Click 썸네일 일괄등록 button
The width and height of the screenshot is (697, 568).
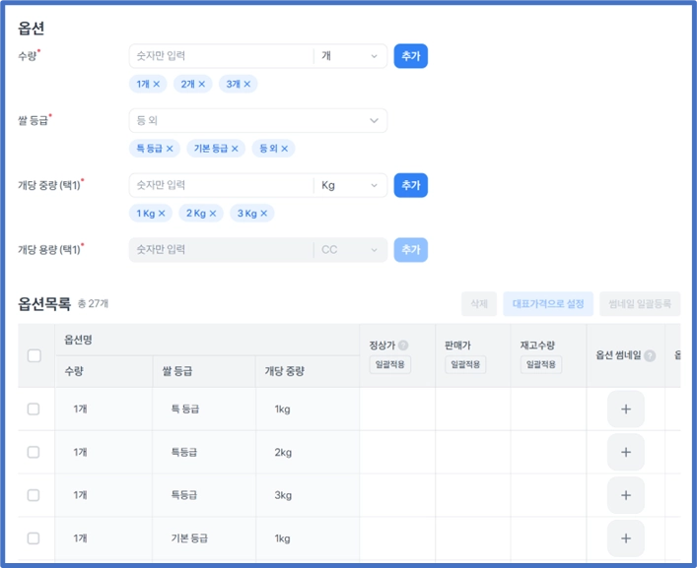pyautogui.click(x=640, y=304)
